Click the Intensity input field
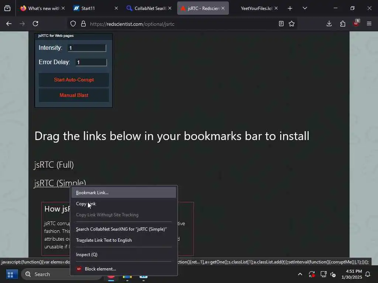378x283 pixels. pos(87,48)
